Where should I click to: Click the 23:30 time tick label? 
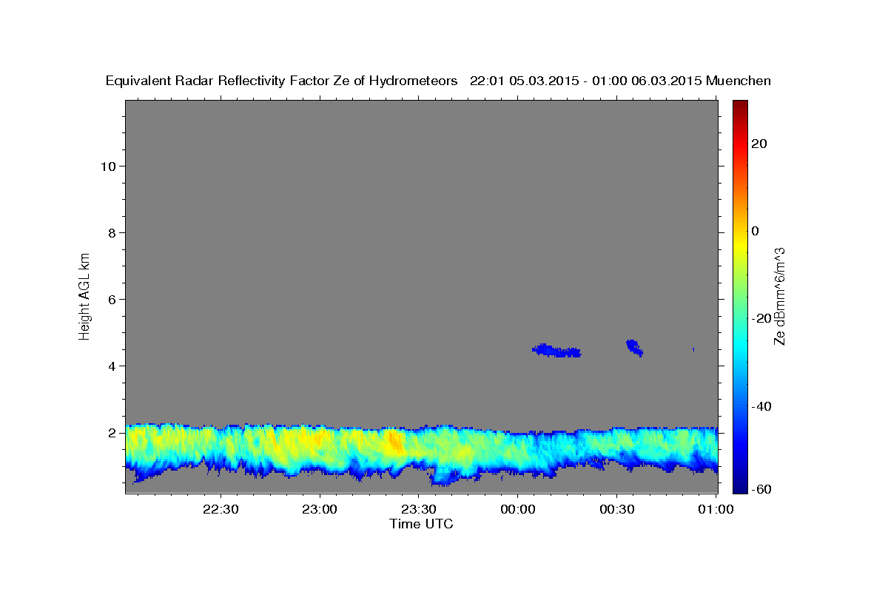[418, 509]
